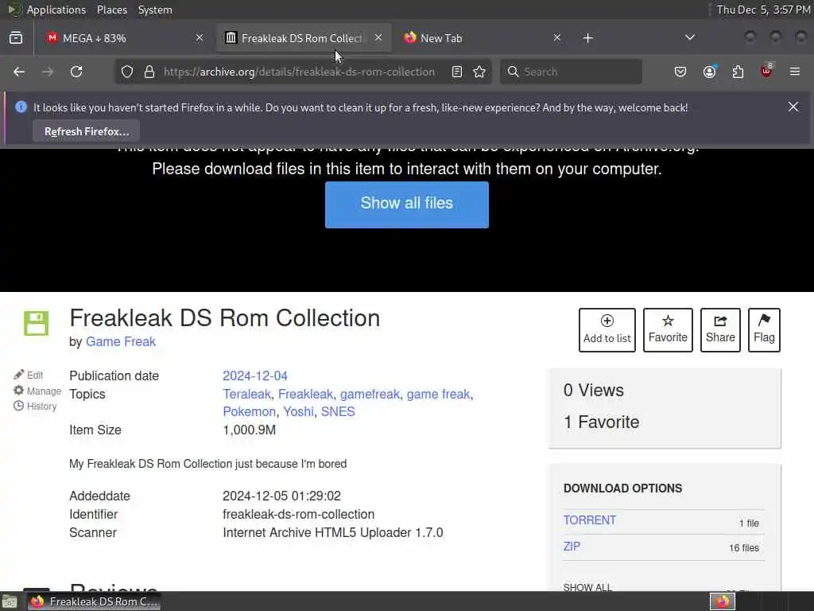
Task: Click the Firefox workspace switcher icon
Action: (723, 601)
